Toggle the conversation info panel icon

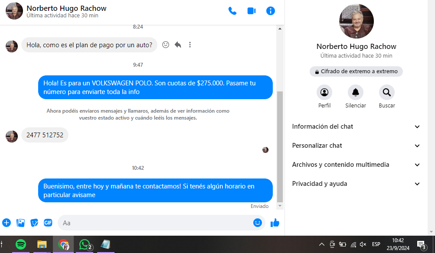coord(271,11)
